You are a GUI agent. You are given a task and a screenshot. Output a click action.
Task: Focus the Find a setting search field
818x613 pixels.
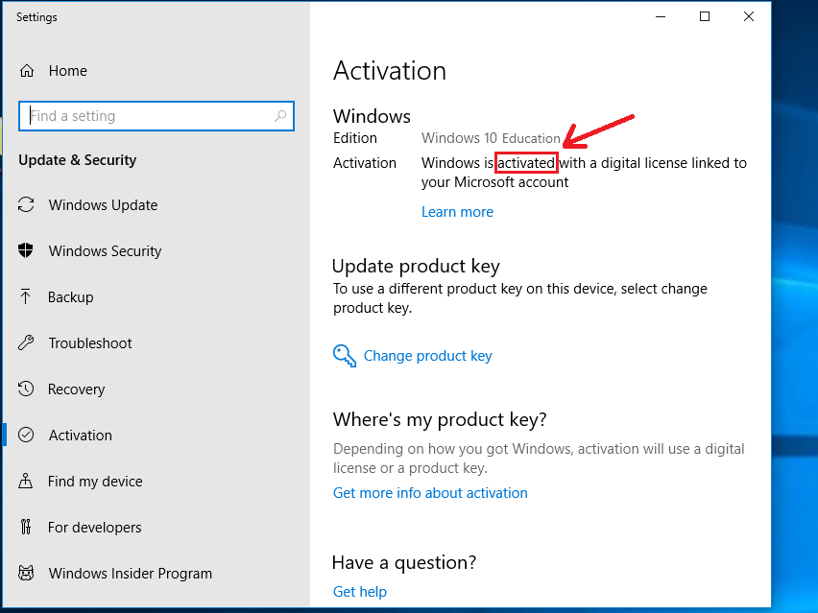(x=156, y=116)
